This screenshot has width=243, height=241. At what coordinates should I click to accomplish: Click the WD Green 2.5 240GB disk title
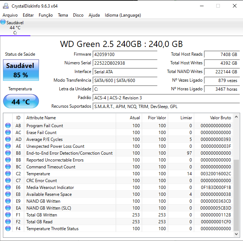(x=121, y=44)
